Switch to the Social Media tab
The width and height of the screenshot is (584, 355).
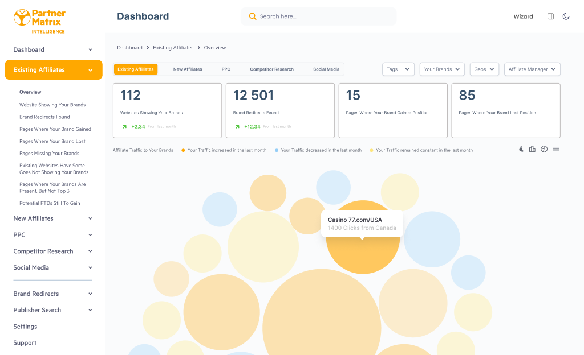pyautogui.click(x=326, y=69)
